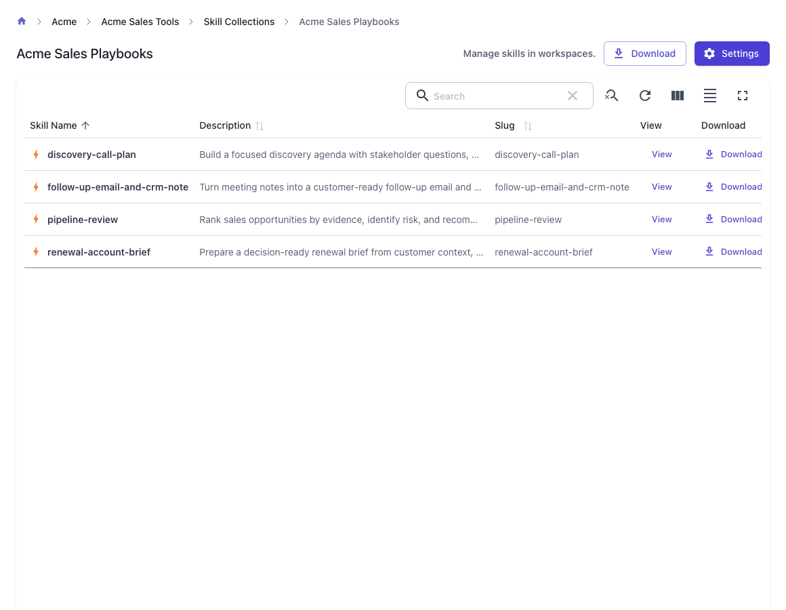Click the pipeline-review slug cell

(528, 220)
